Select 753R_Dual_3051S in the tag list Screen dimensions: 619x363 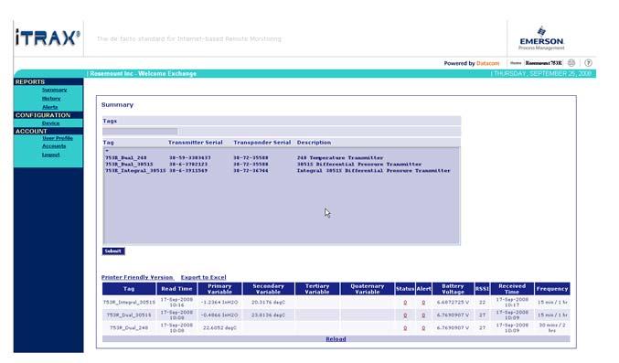[x=129, y=164]
